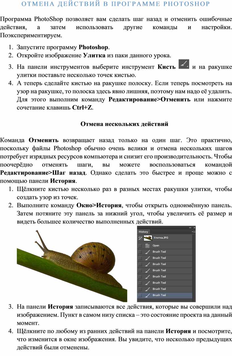Screen dimensions: 232x356
Task: Select the History tab
Action: coord(143,232)
